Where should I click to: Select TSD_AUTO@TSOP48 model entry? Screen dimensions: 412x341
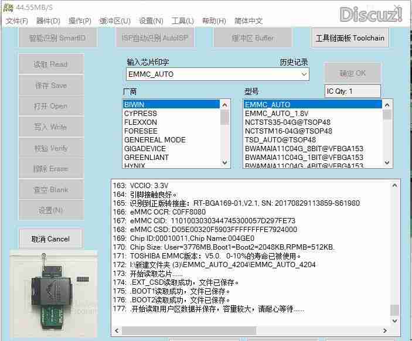coord(280,140)
